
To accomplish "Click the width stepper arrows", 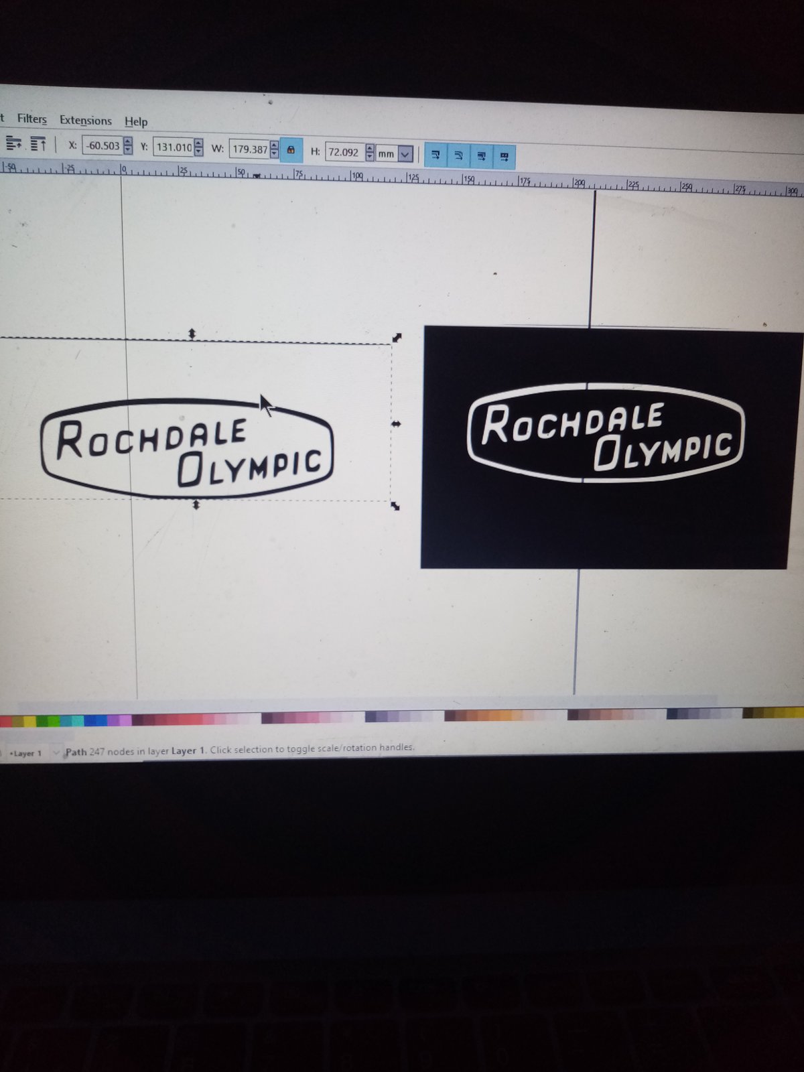I will [274, 149].
